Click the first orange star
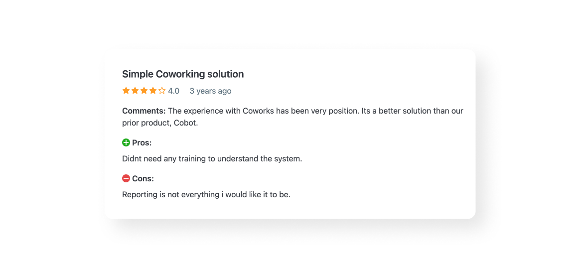The height and width of the screenshot is (268, 580). coord(126,91)
